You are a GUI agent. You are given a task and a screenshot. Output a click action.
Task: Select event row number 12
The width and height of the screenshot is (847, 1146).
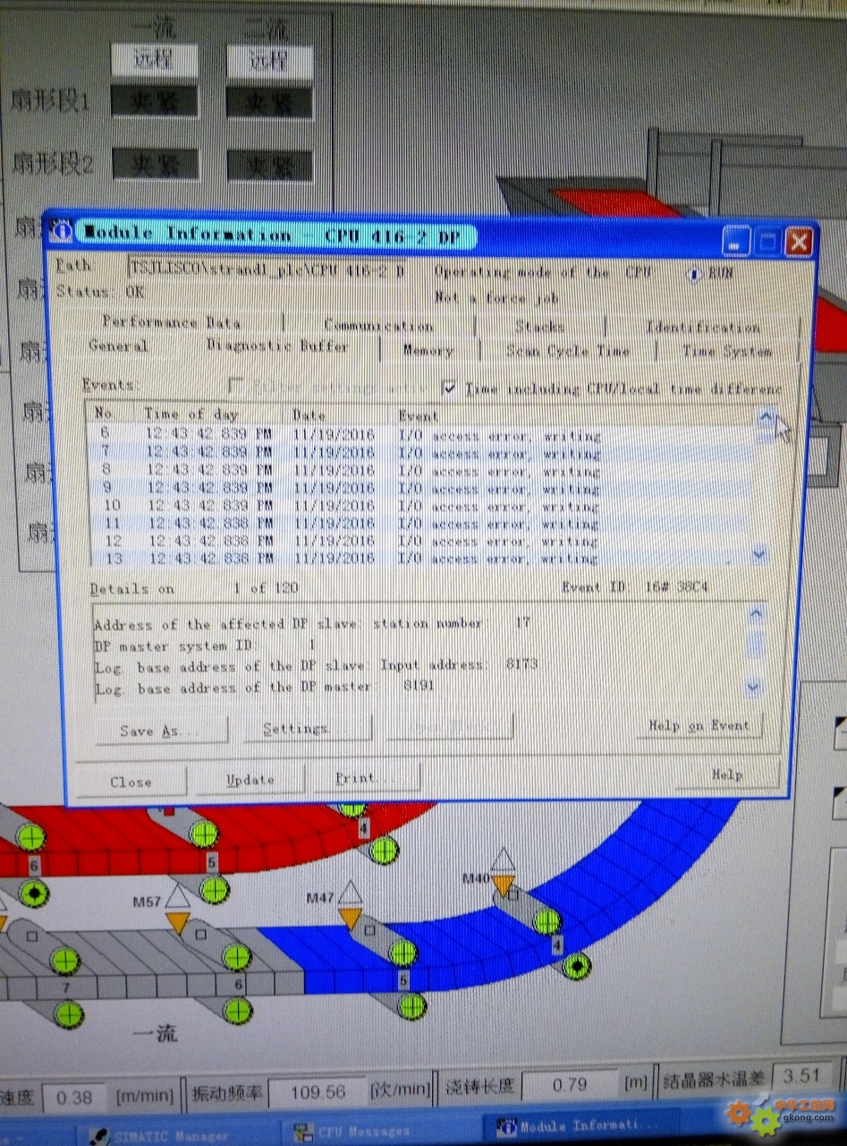point(420,541)
